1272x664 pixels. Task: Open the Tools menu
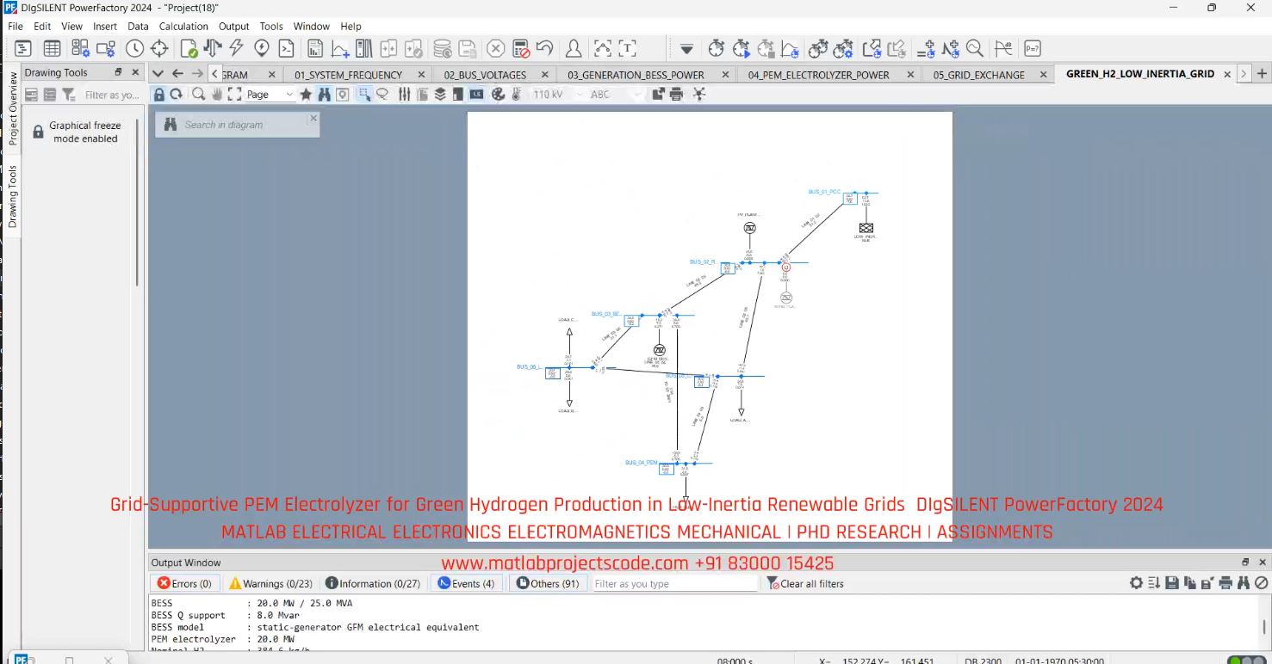pos(271,27)
